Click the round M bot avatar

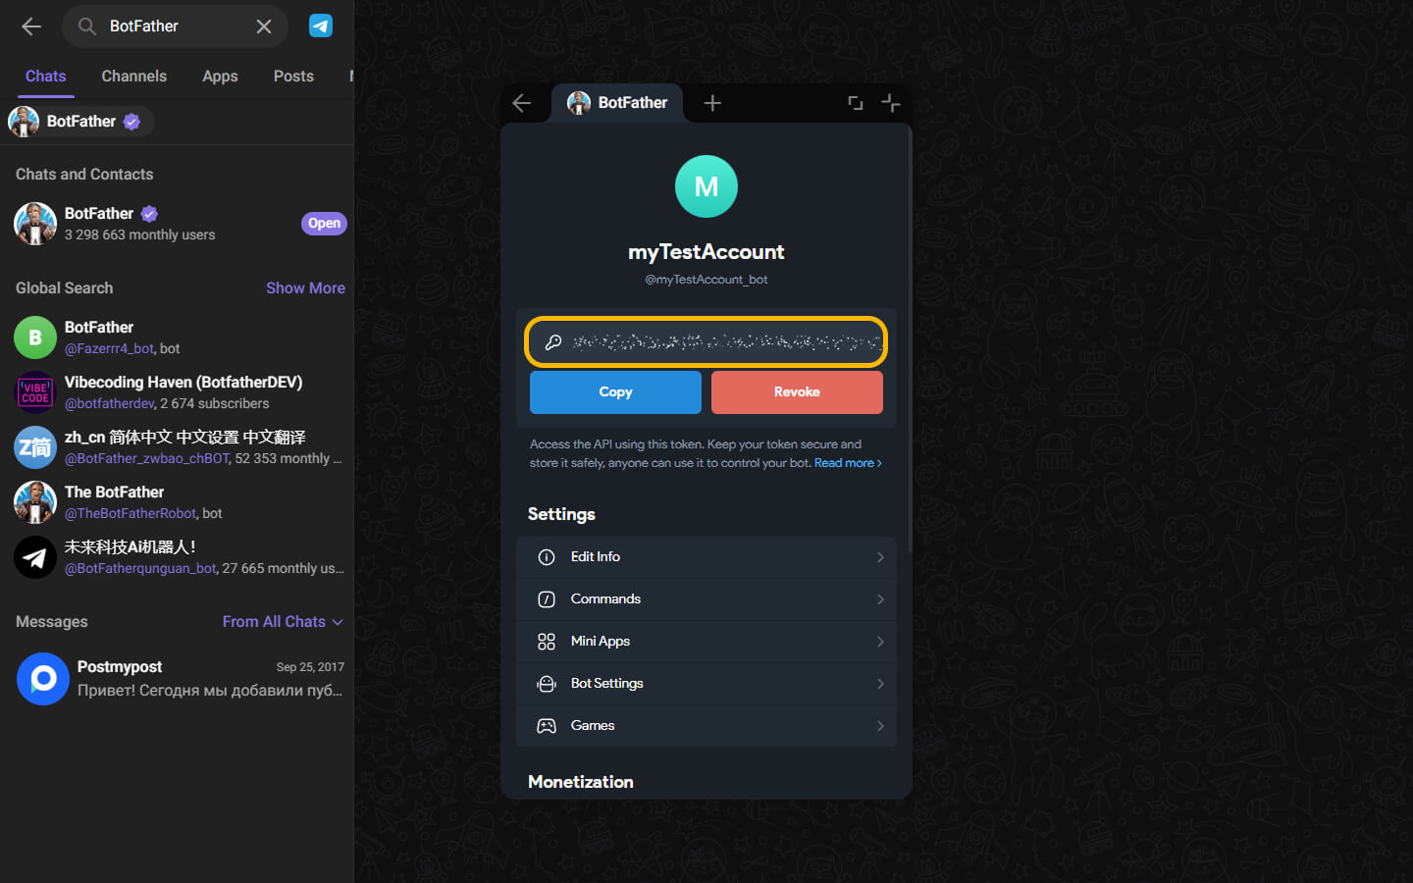point(706,186)
